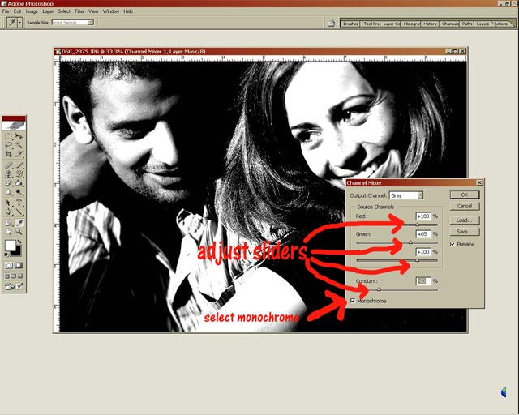Select the Blur tool
This screenshot has height=415, width=519.
tap(9, 191)
